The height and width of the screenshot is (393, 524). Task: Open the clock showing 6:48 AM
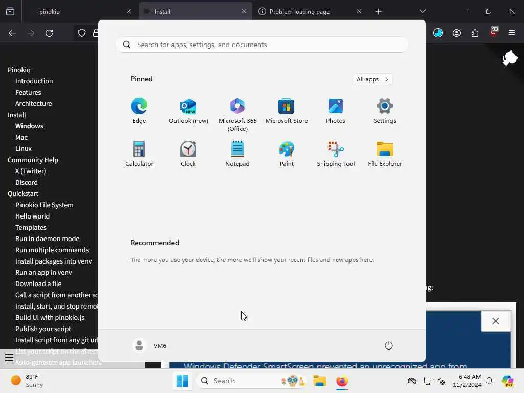467,381
